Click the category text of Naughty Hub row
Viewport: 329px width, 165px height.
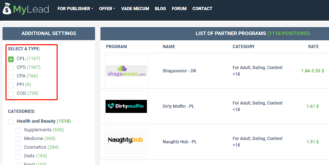[x=258, y=141]
